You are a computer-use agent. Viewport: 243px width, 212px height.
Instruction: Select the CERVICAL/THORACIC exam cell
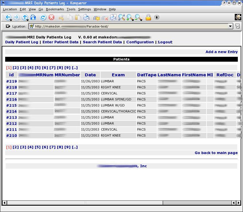point(118,111)
